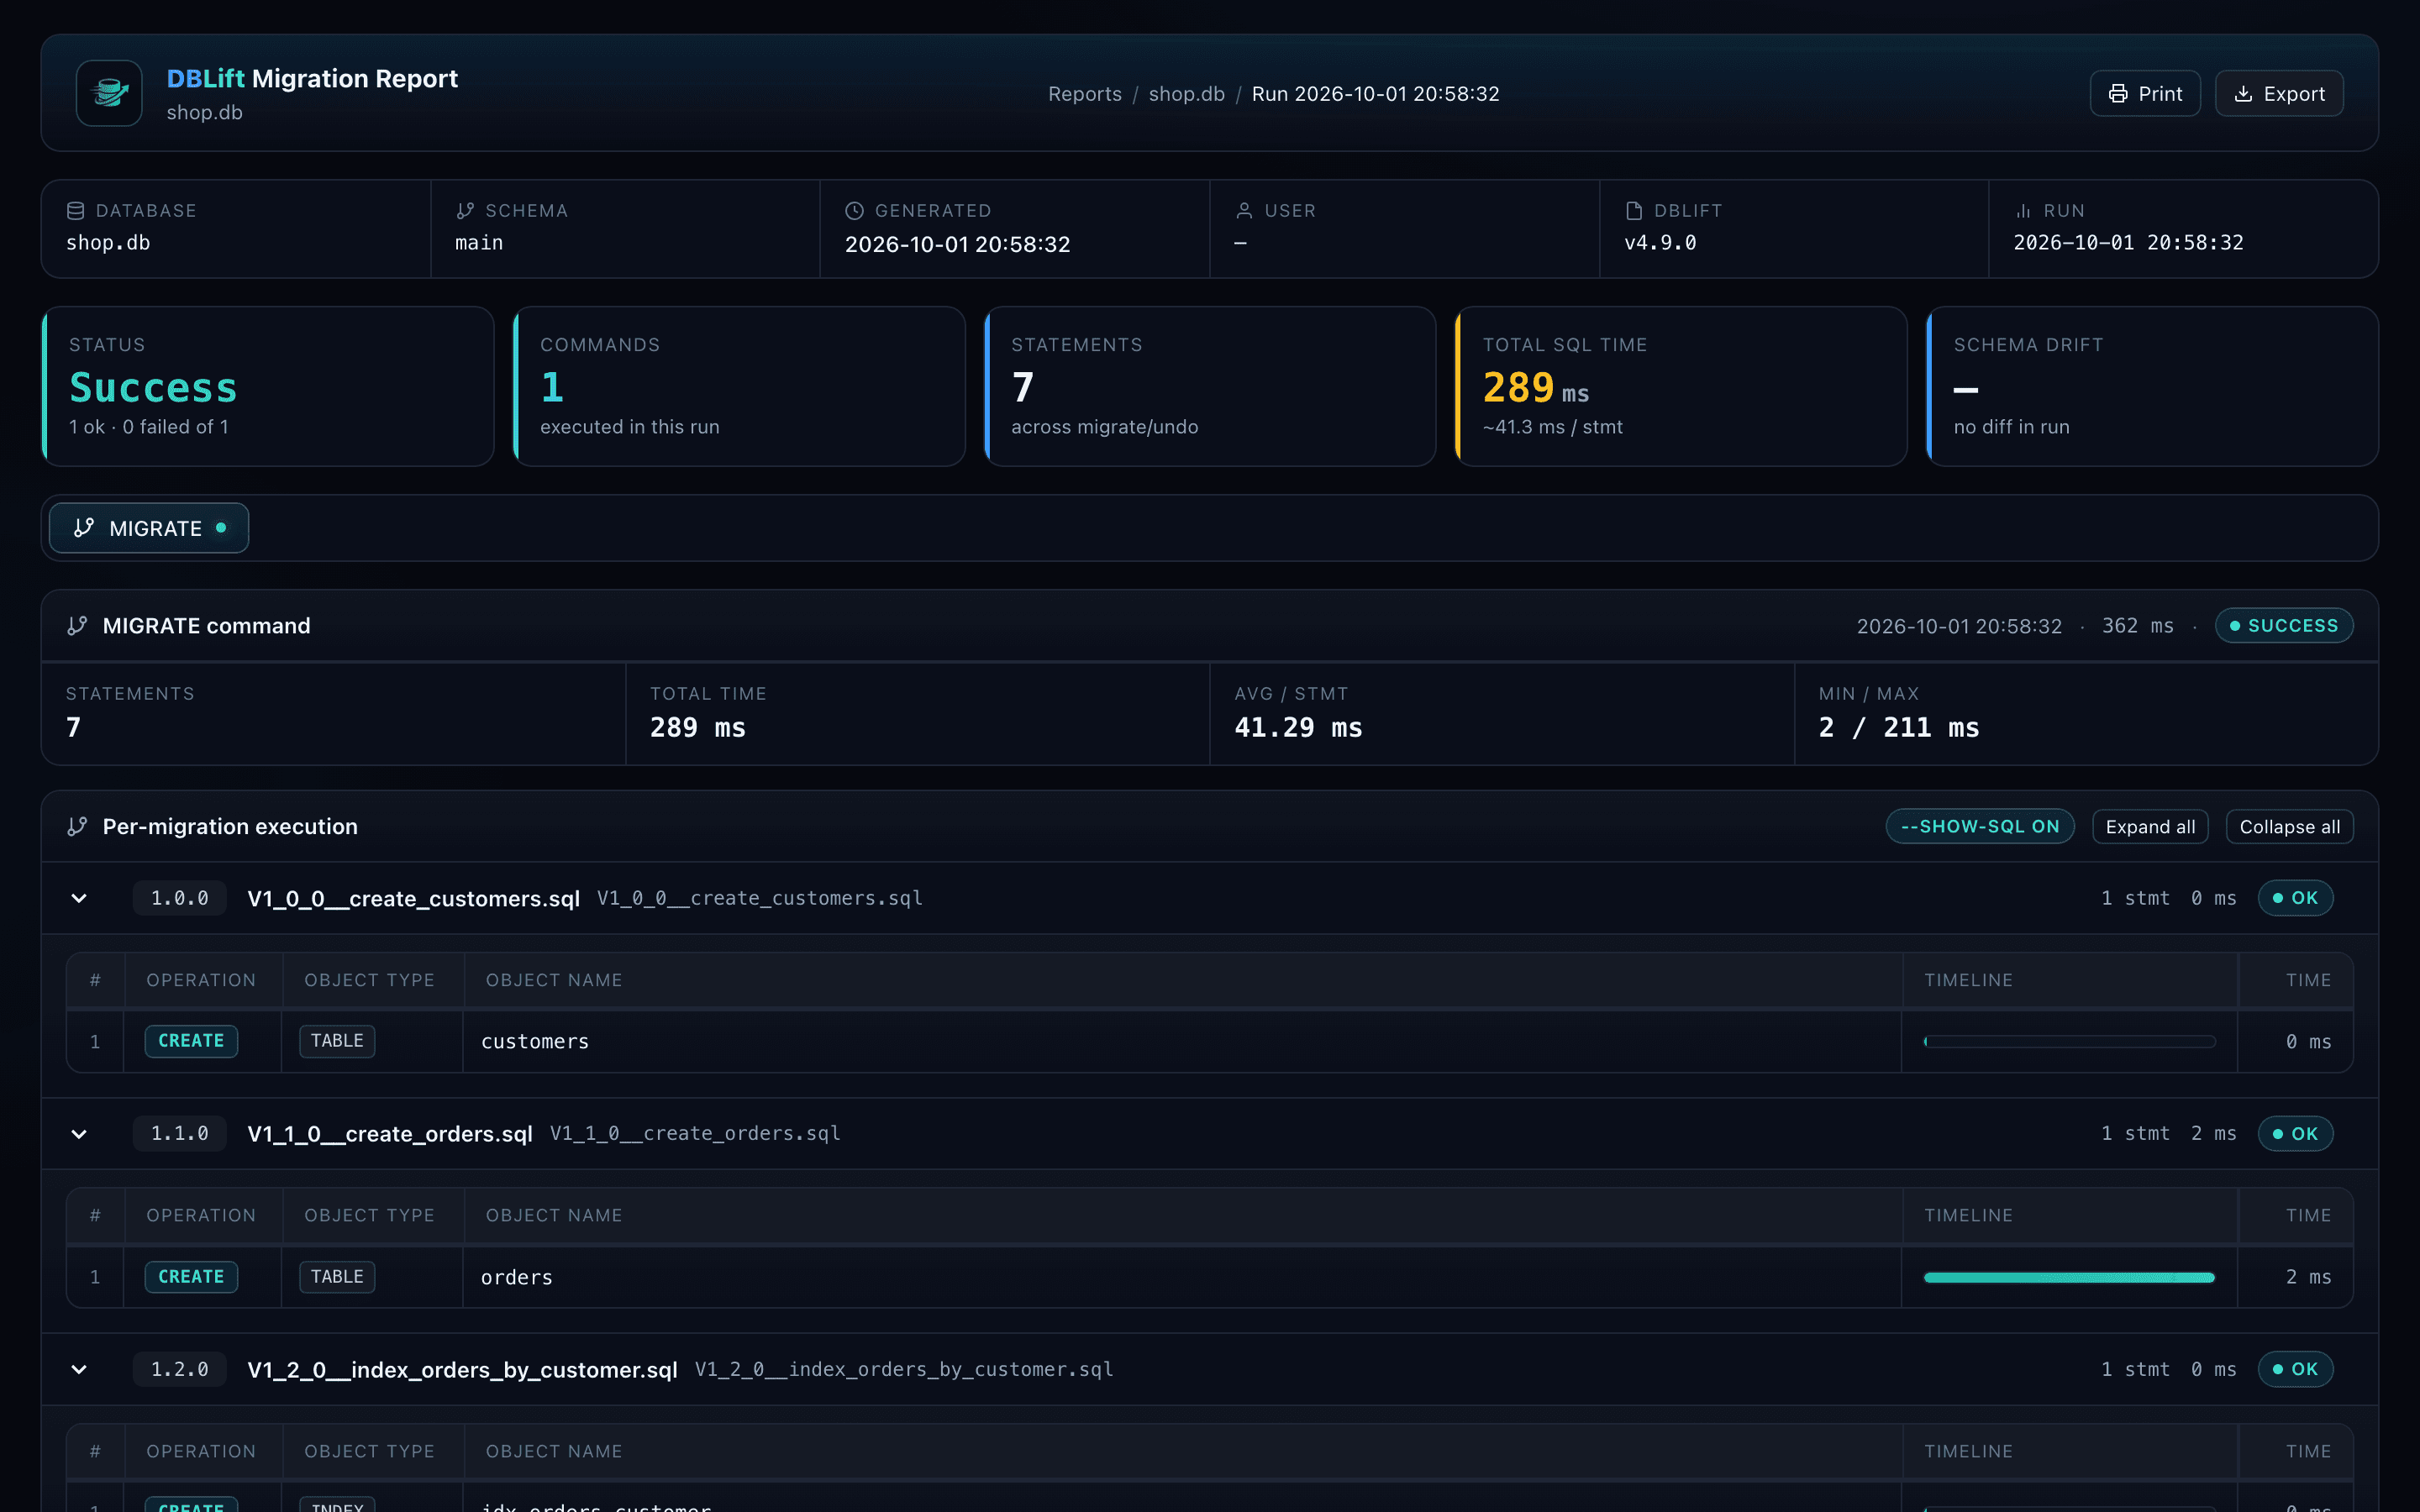
Task: Click the branch icon next to Per-migration execution
Action: [x=77, y=827]
